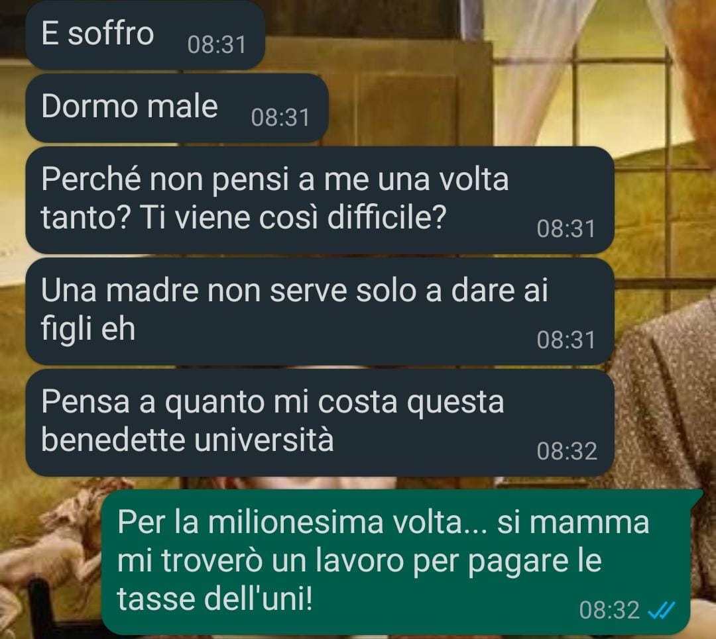Click the 08:31 timestamp beside 'figli eh'
Screen dimensions: 716x639
566,340
